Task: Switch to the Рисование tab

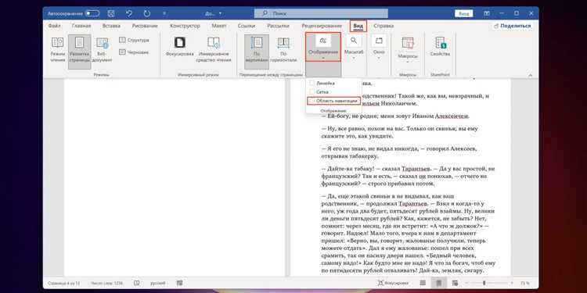Action: coord(145,26)
